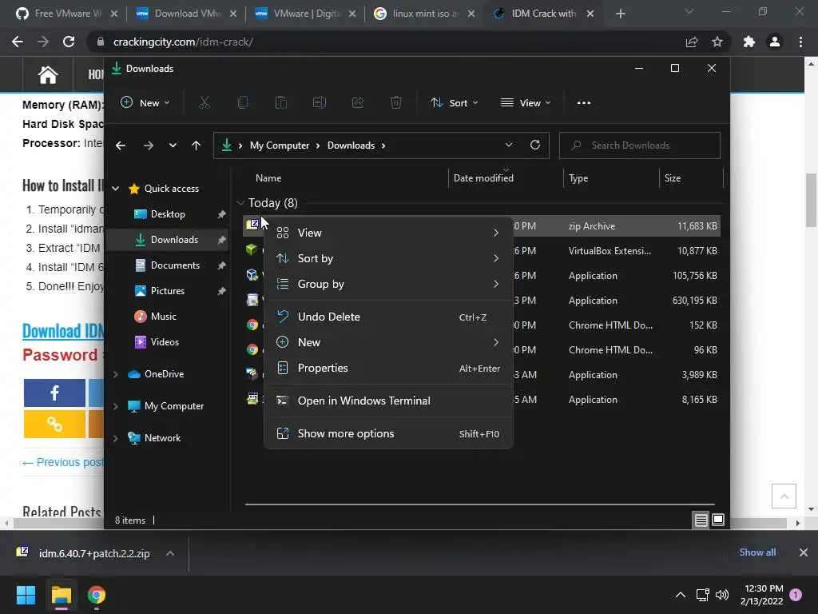This screenshot has width=818, height=614.
Task: Expand the OneDrive tree node
Action: 115,374
